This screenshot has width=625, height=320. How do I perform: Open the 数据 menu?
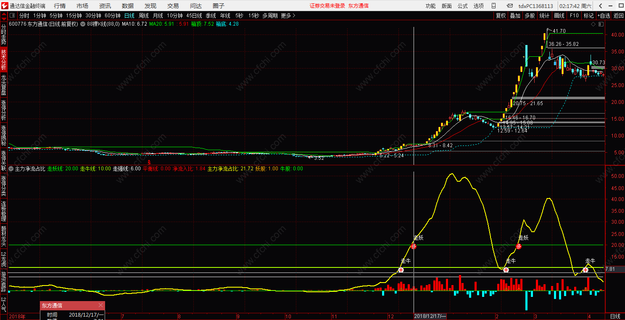(x=128, y=6)
